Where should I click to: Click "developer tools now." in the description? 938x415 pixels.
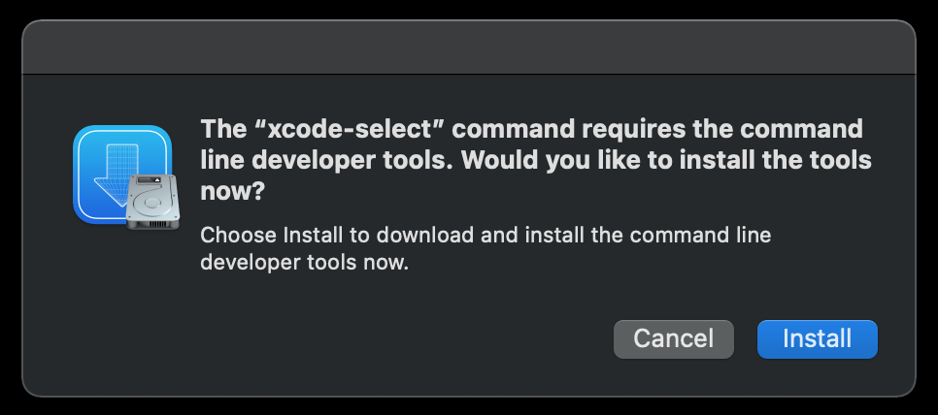[303, 262]
